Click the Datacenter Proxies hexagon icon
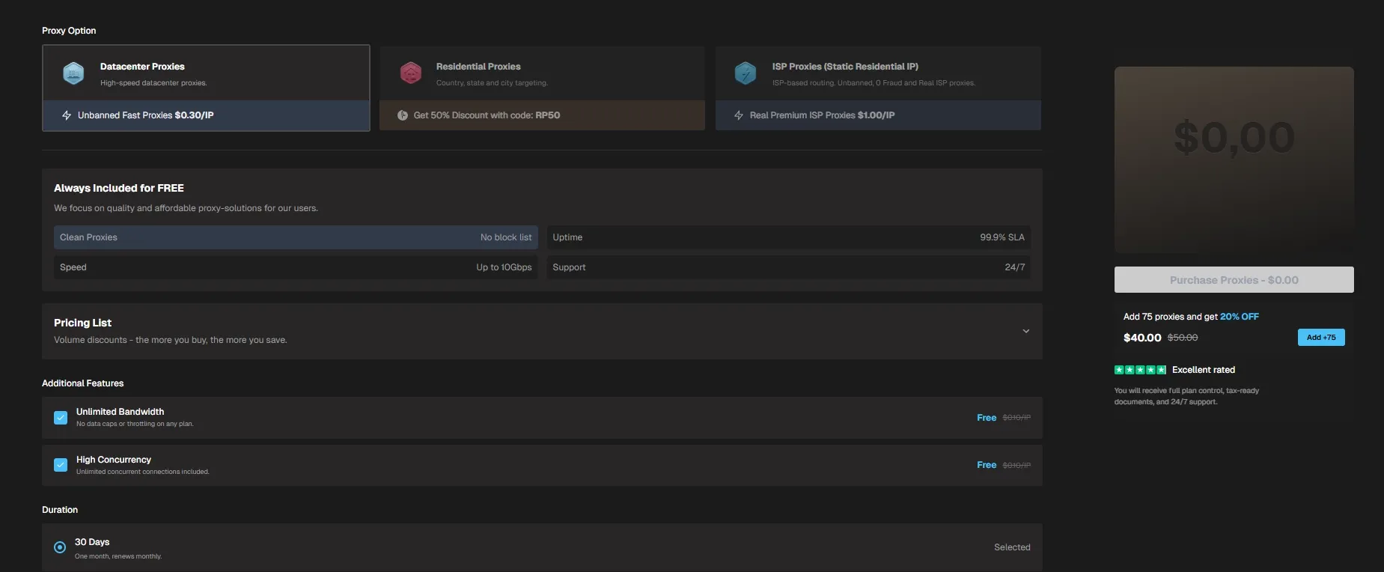Screen dimensions: 1384x572 pyautogui.click(x=73, y=73)
